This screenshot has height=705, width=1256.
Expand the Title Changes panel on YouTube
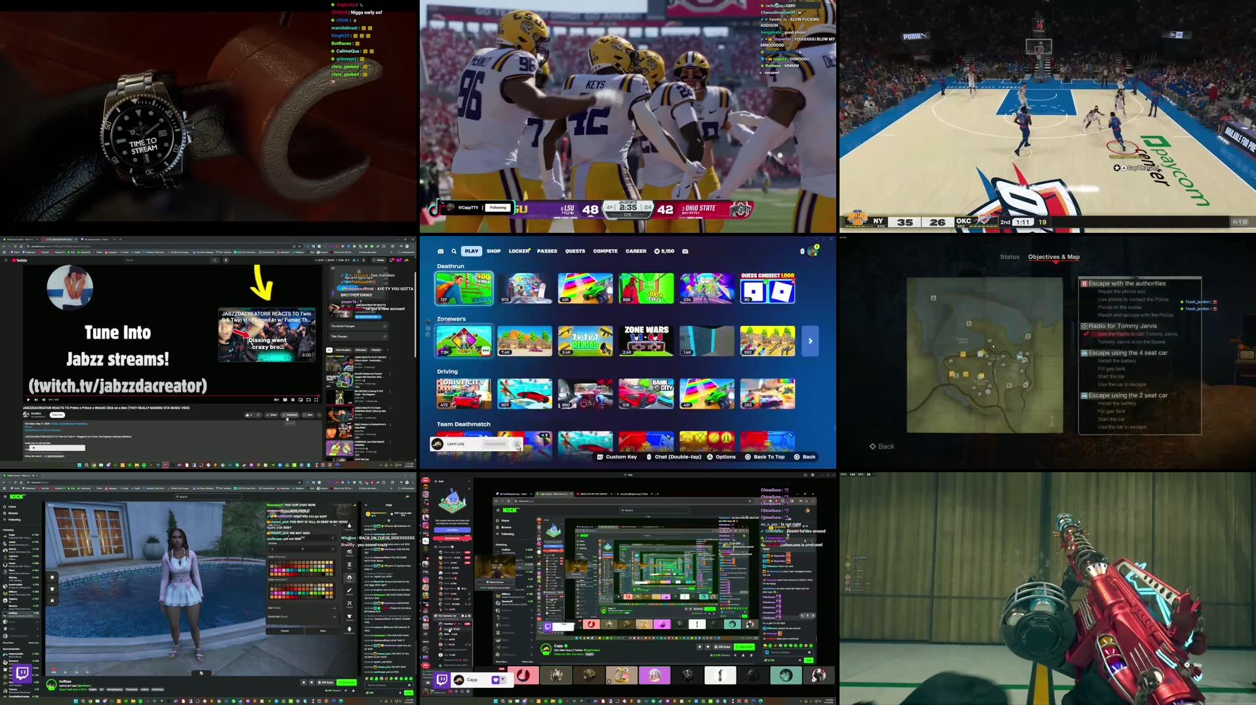(358, 336)
